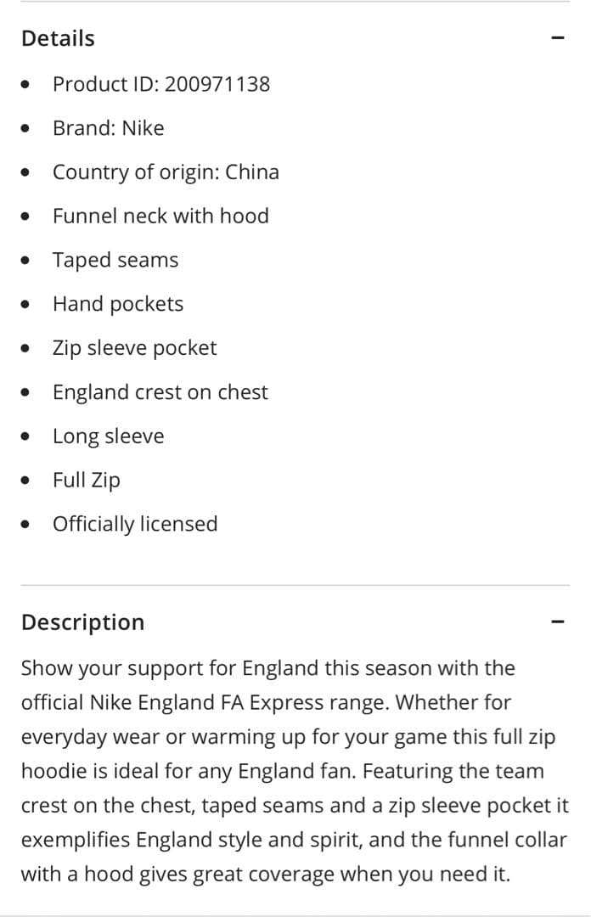Select the Description section header
This screenshot has height=917, width=591.
coord(82,622)
